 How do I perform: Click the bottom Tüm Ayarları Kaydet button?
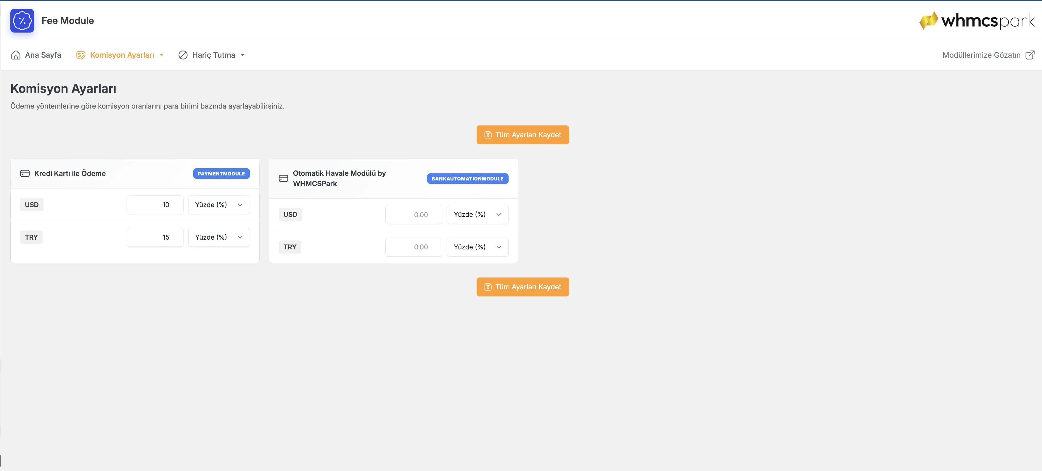click(x=522, y=287)
